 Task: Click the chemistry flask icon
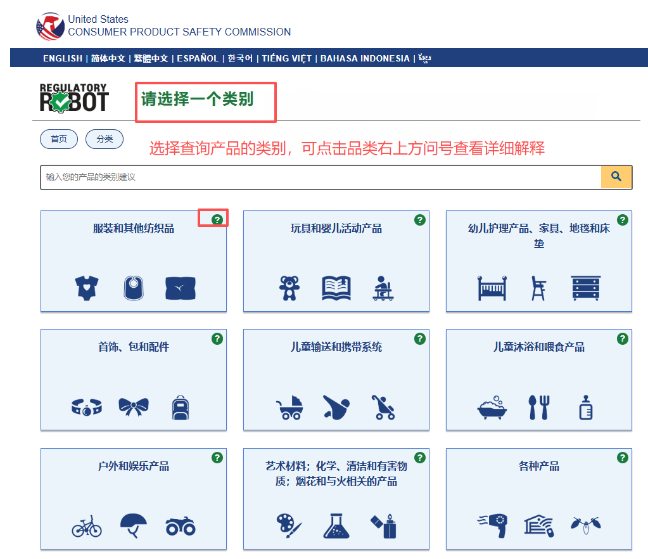pyautogui.click(x=336, y=526)
